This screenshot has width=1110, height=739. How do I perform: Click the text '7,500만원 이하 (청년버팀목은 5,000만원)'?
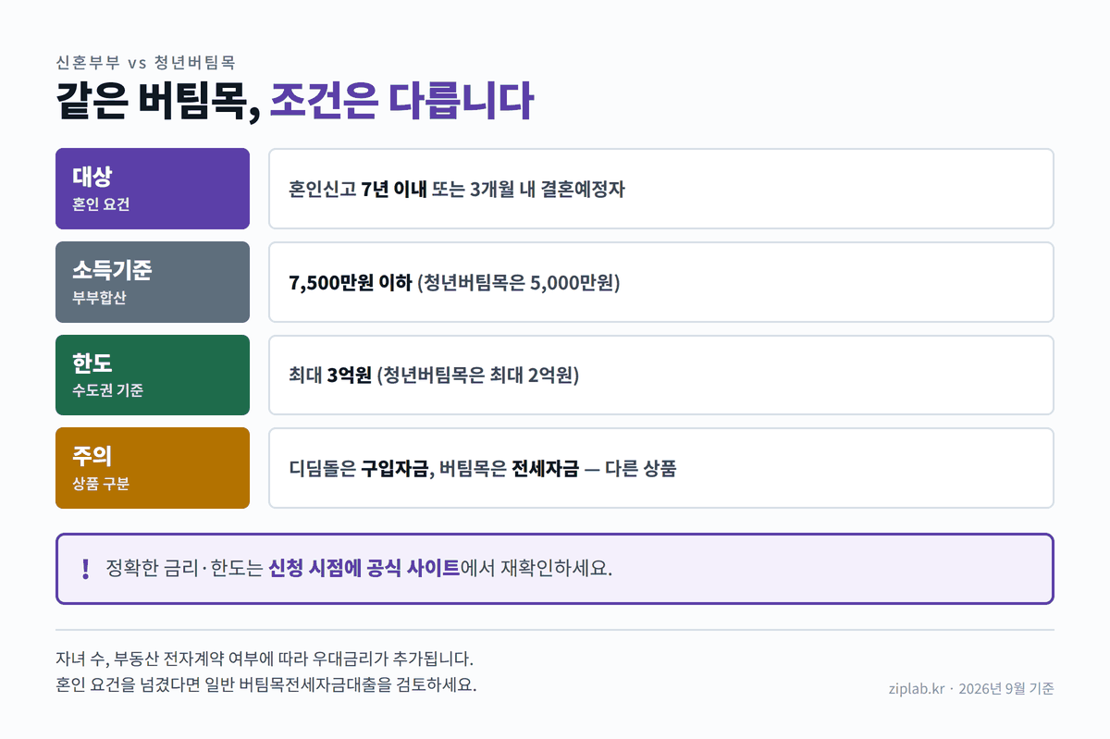pyautogui.click(x=454, y=282)
